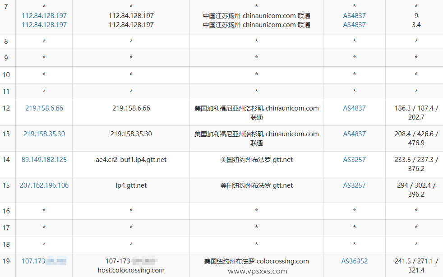This screenshot has height=277, width=443.
Task: Select latency value 208.4 / 426.6 / 476.9
Action: coord(416,138)
